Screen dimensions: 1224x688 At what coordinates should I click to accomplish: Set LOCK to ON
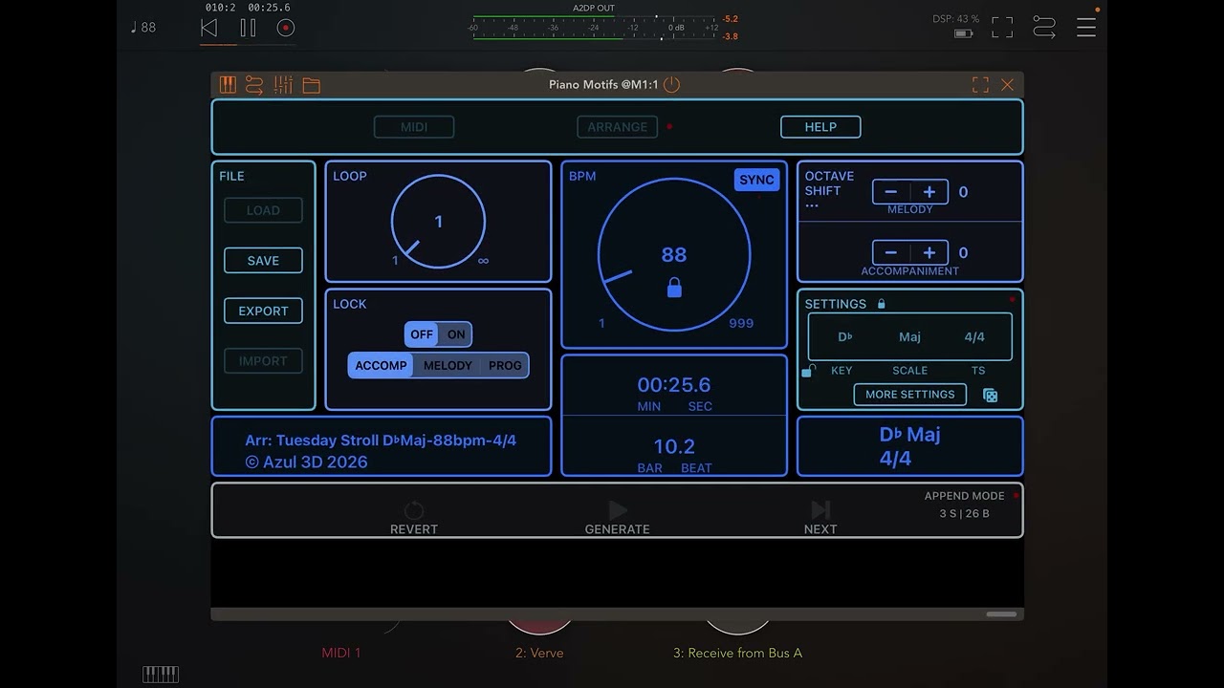pyautogui.click(x=456, y=334)
